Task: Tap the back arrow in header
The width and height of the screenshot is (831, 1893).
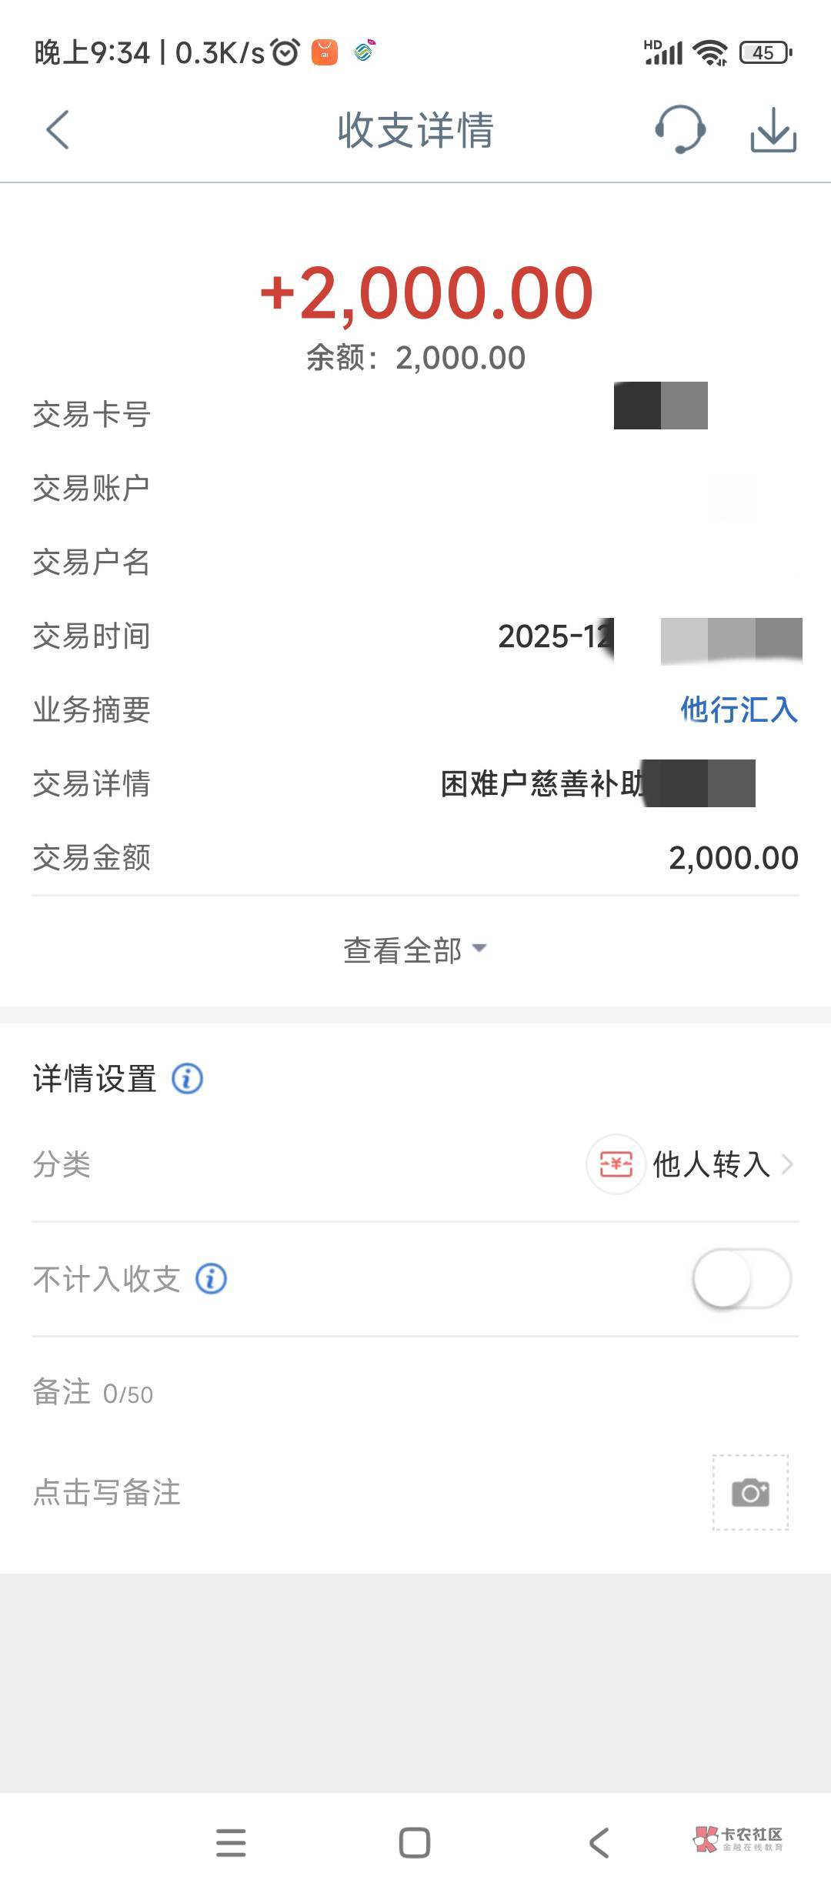Action: (x=58, y=129)
